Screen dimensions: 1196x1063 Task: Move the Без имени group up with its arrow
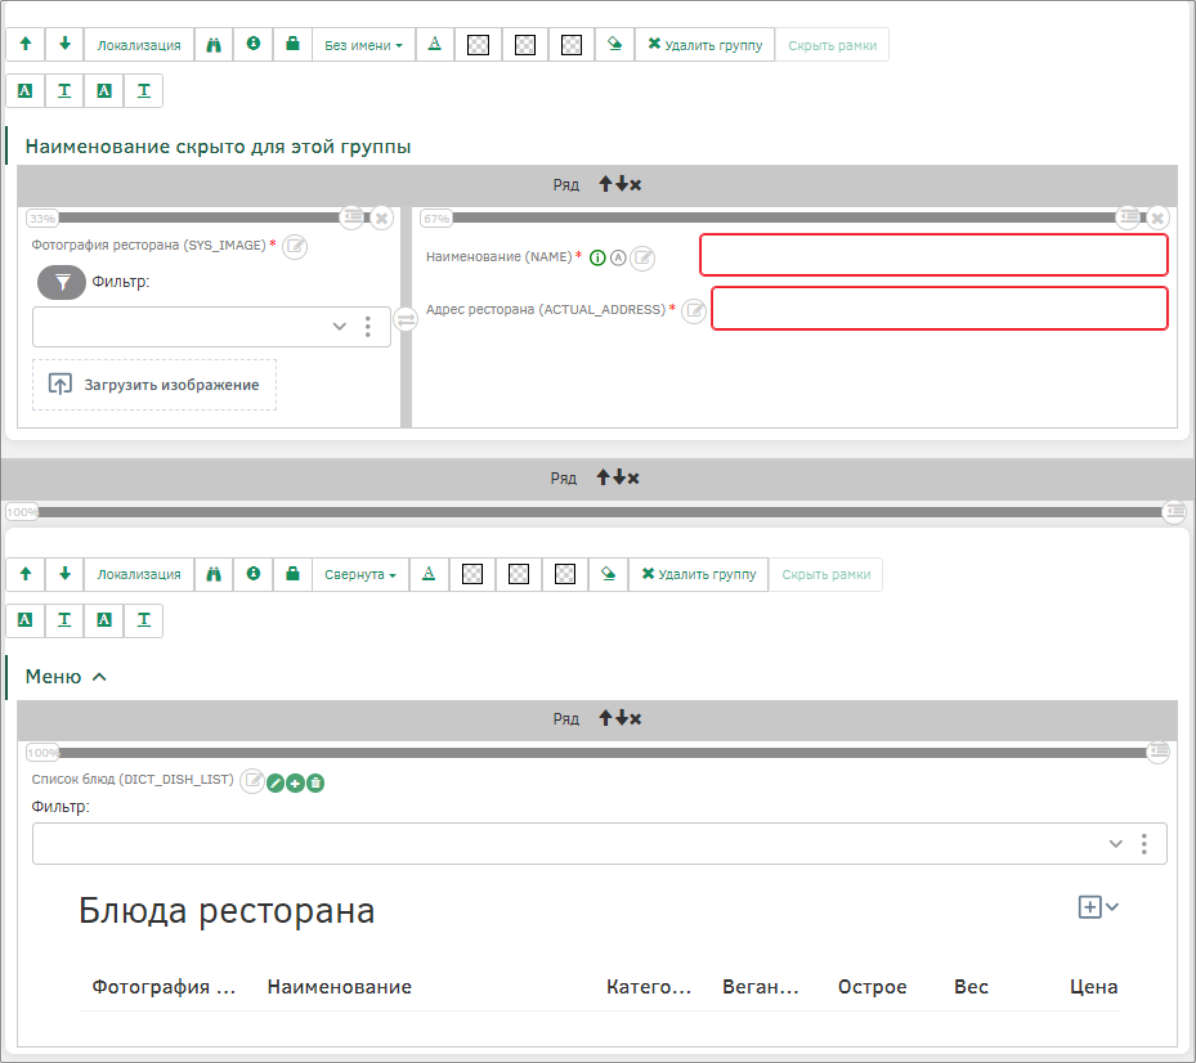pyautogui.click(x=25, y=44)
